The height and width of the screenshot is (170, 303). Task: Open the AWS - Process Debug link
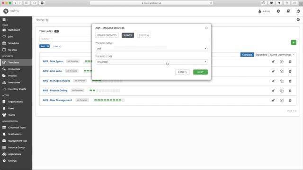(55, 90)
